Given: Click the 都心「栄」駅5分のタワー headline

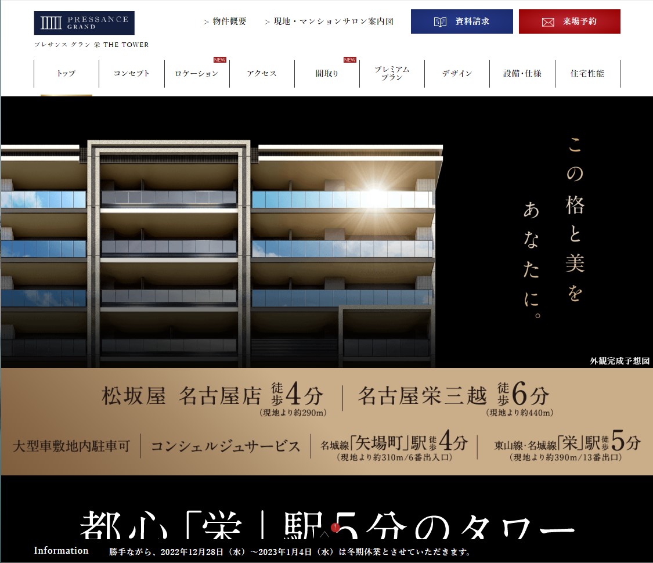Looking at the screenshot, I should pos(327,525).
